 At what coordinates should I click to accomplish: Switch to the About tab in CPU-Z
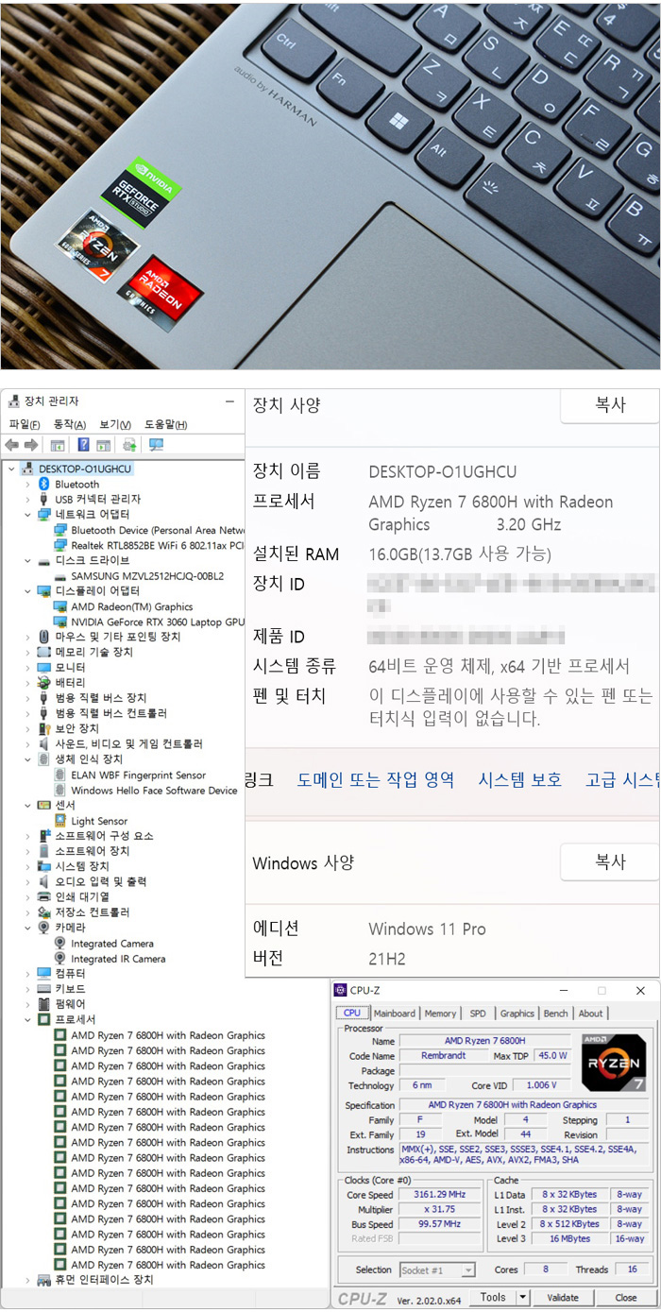[591, 1013]
